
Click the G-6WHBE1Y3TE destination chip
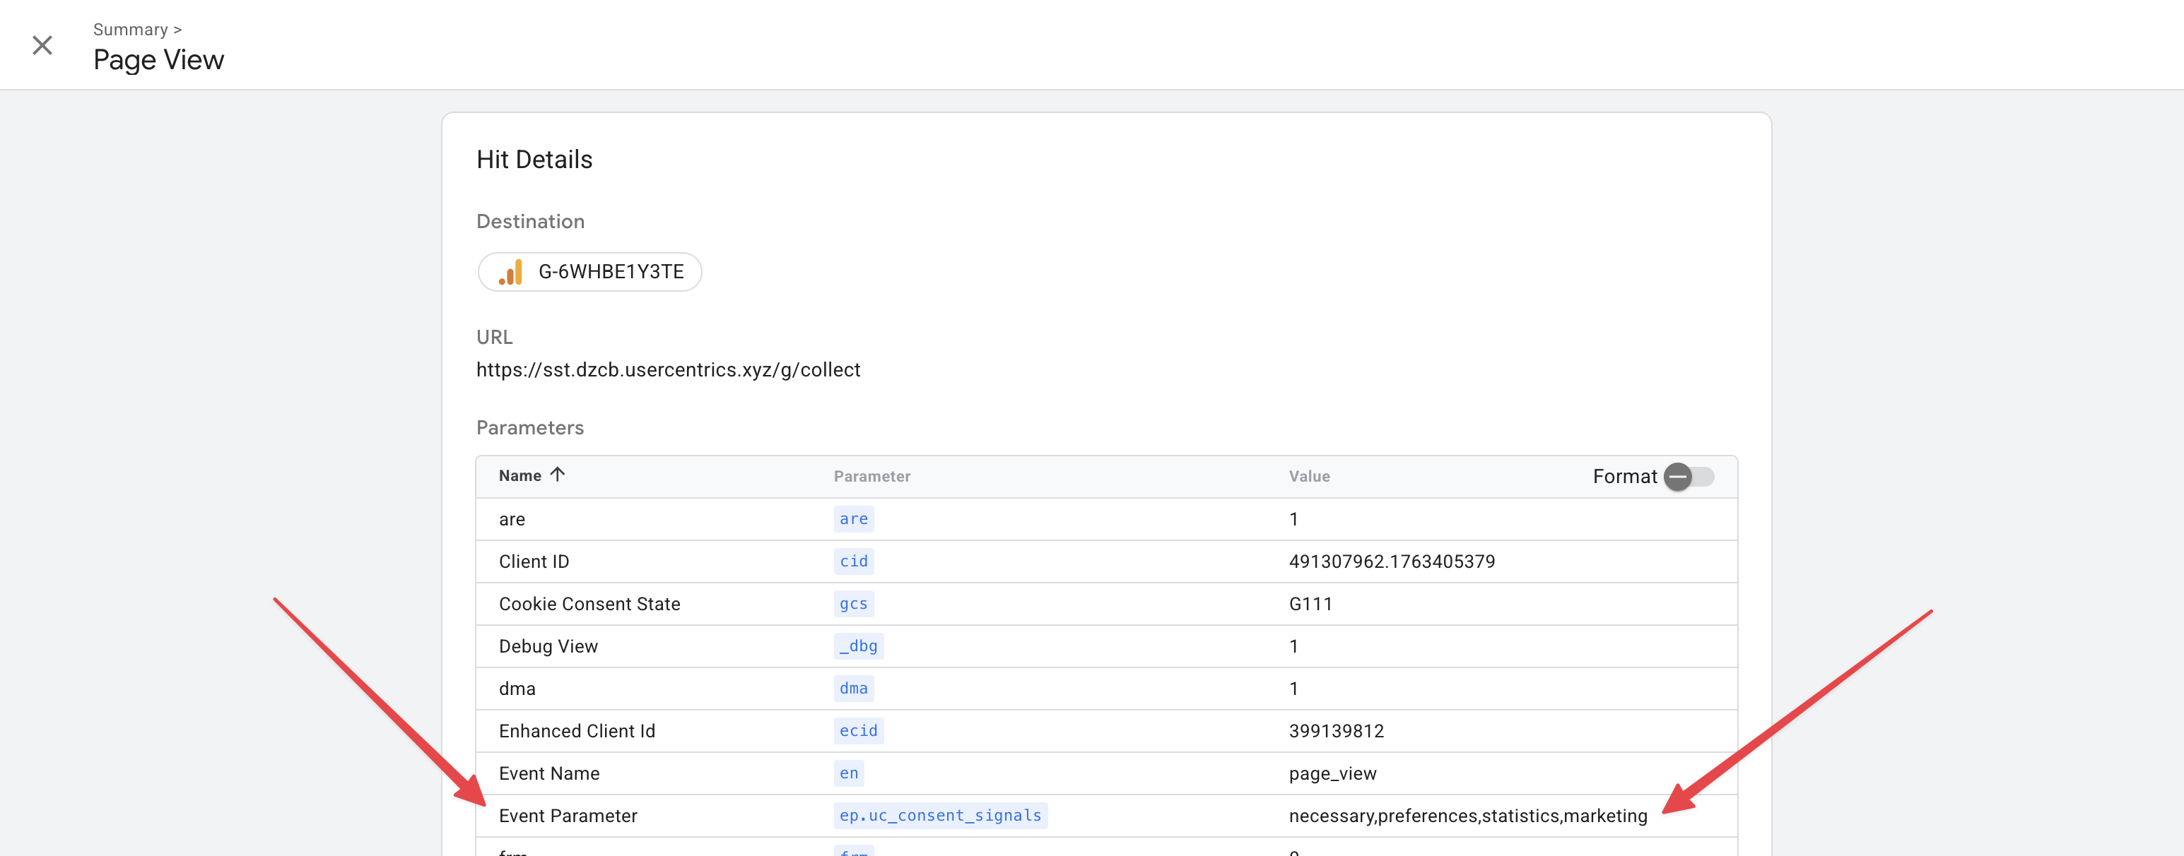click(x=589, y=272)
